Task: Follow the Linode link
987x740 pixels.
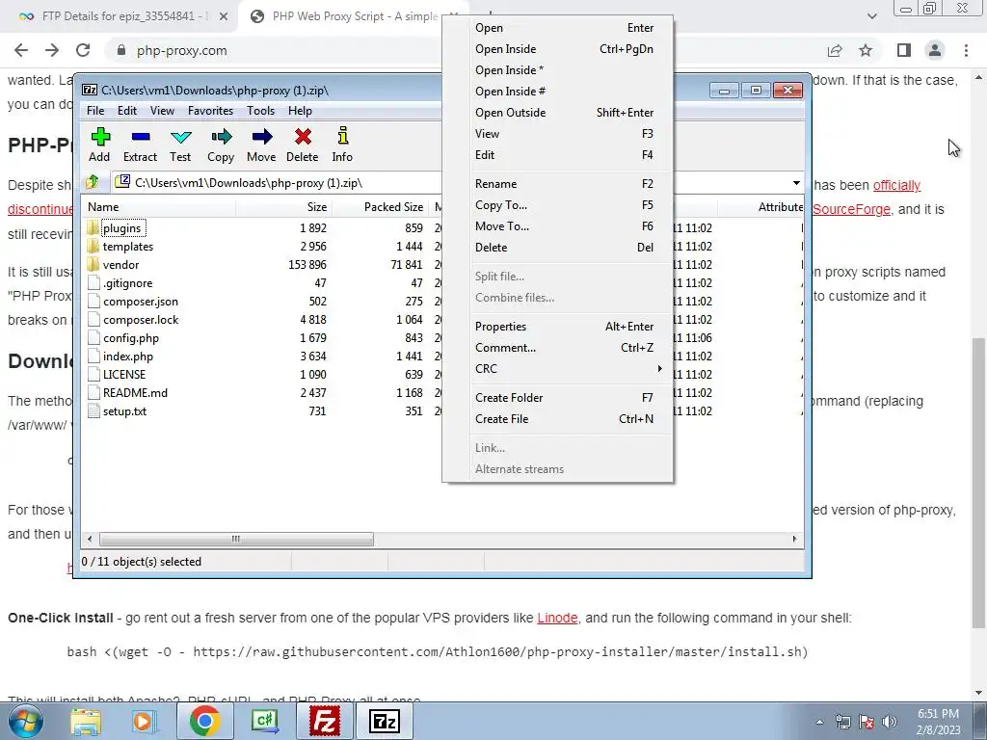Action: click(557, 618)
